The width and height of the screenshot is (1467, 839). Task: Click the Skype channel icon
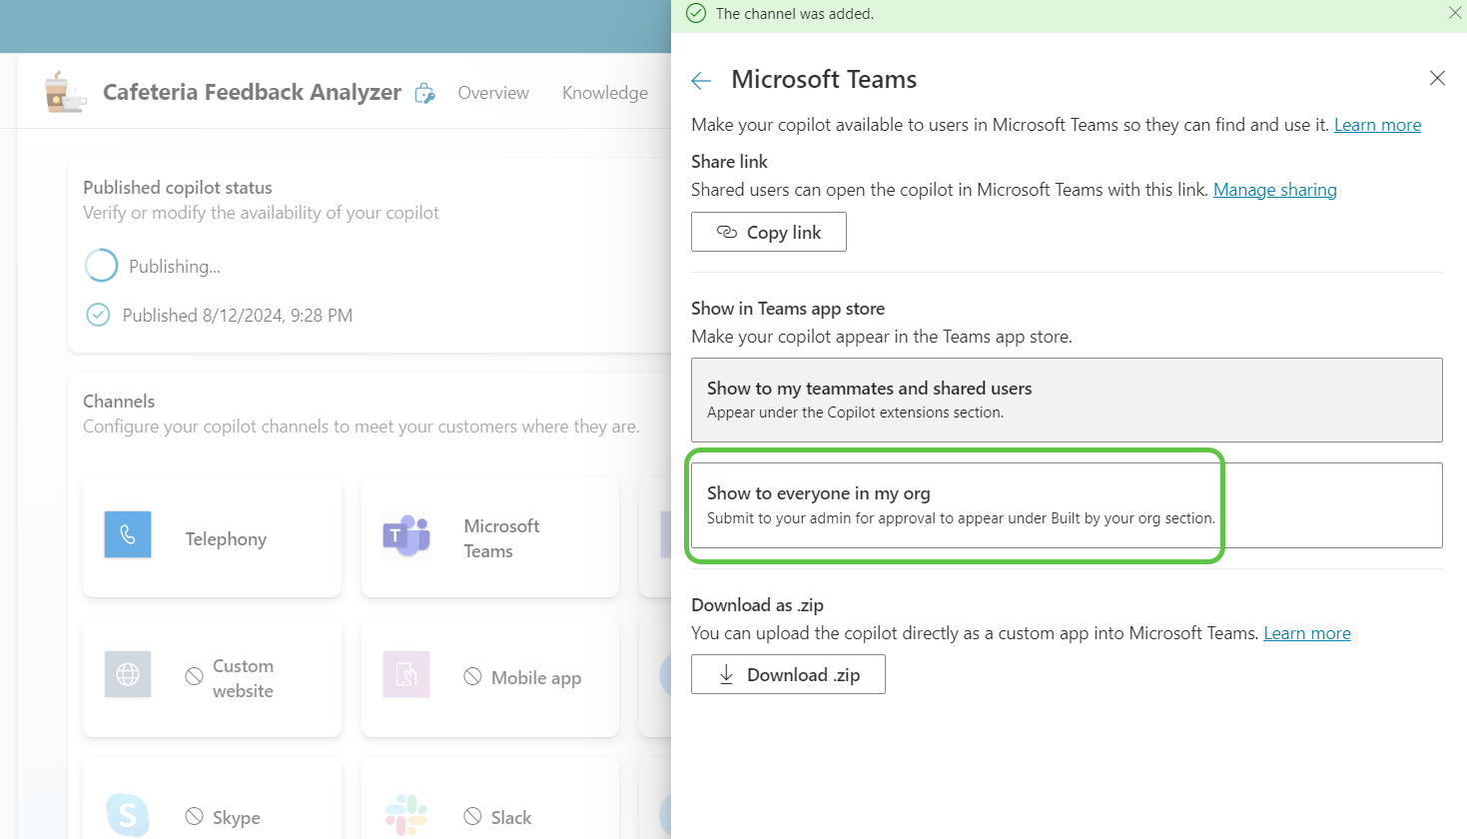point(128,815)
